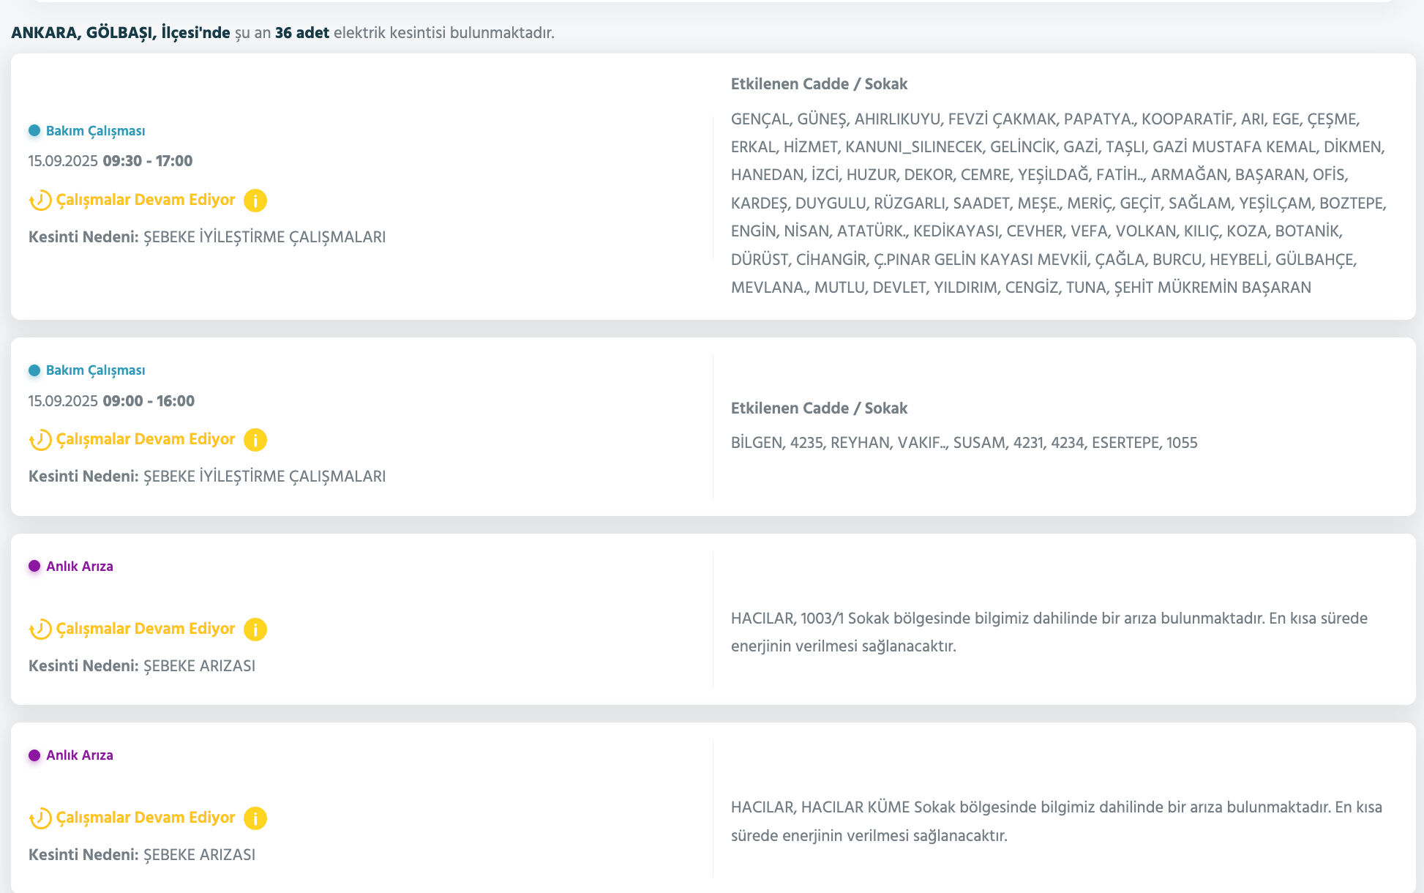This screenshot has height=893, width=1424.
Task: Click Çalışmalar Devam Ediyor text in first card
Action: (x=146, y=200)
